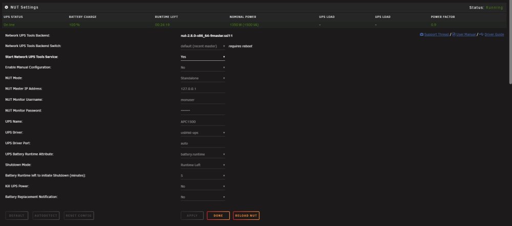The height and width of the screenshot is (226, 512).
Task: Open Battery Runtime left to Shutdown dropdown
Action: click(x=203, y=176)
